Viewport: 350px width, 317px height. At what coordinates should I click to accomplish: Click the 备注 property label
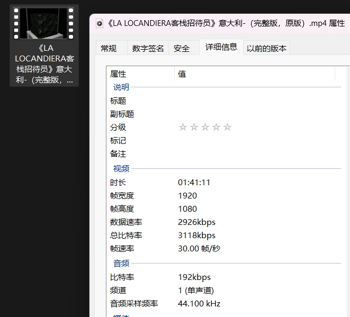pyautogui.click(x=118, y=153)
